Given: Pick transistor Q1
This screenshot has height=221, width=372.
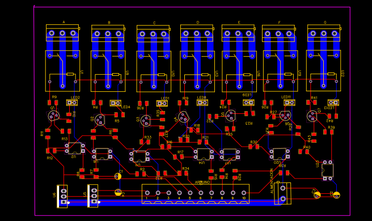Looking at the screenshot, I should [x=54, y=116].
